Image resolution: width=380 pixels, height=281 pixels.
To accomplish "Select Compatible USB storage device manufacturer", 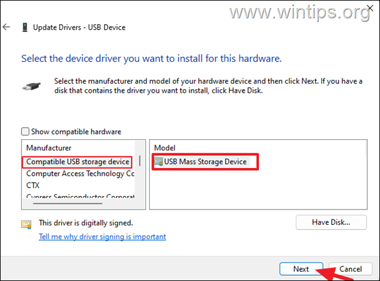I will (78, 162).
